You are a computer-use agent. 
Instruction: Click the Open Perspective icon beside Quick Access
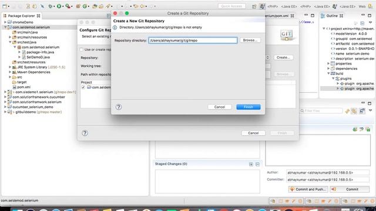[x=254, y=6]
